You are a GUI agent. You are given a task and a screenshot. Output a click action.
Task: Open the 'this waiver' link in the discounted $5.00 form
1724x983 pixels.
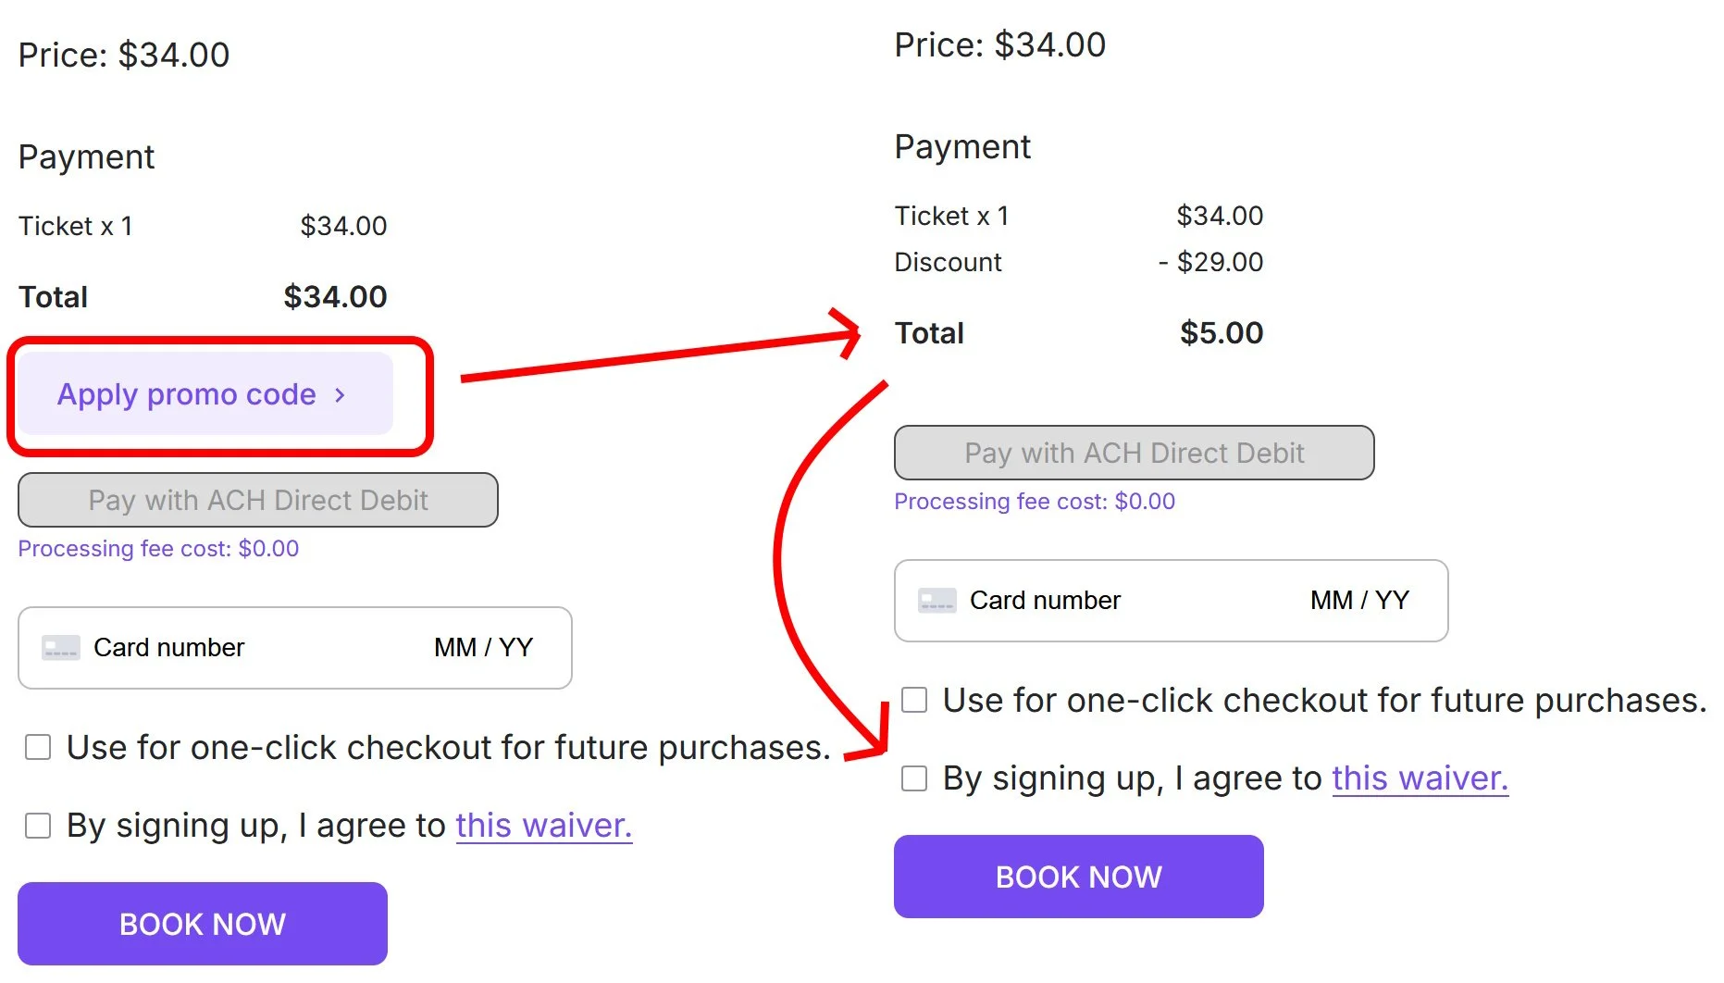tap(1420, 778)
